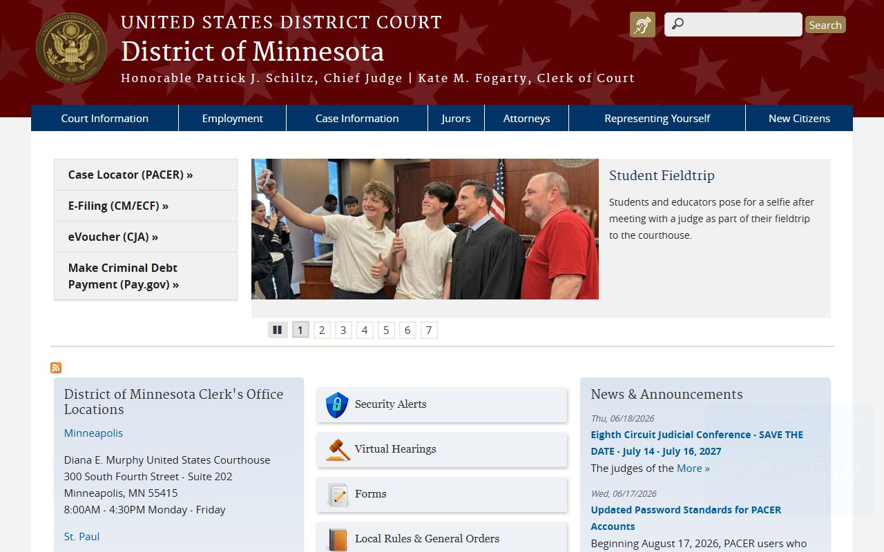
Task: Open Minneapolis location link
Action: [93, 433]
